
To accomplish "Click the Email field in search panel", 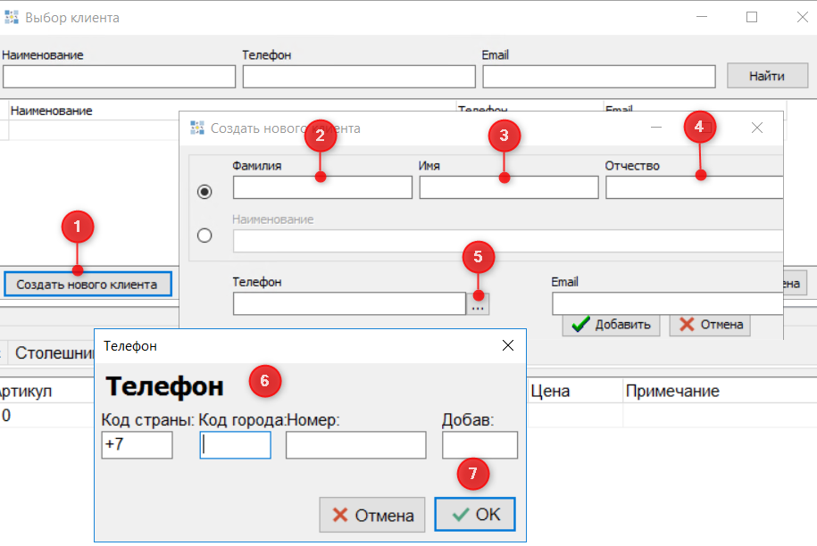I will (x=598, y=77).
